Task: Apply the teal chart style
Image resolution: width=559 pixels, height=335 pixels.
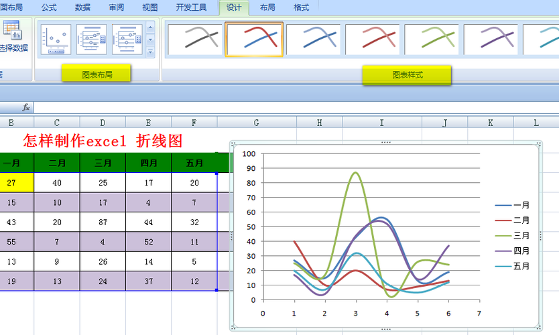Action: click(x=541, y=40)
